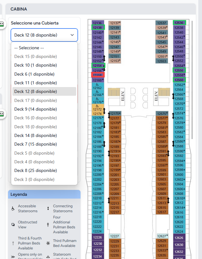Select available cabin 12536 on deck plan

(179, 23)
